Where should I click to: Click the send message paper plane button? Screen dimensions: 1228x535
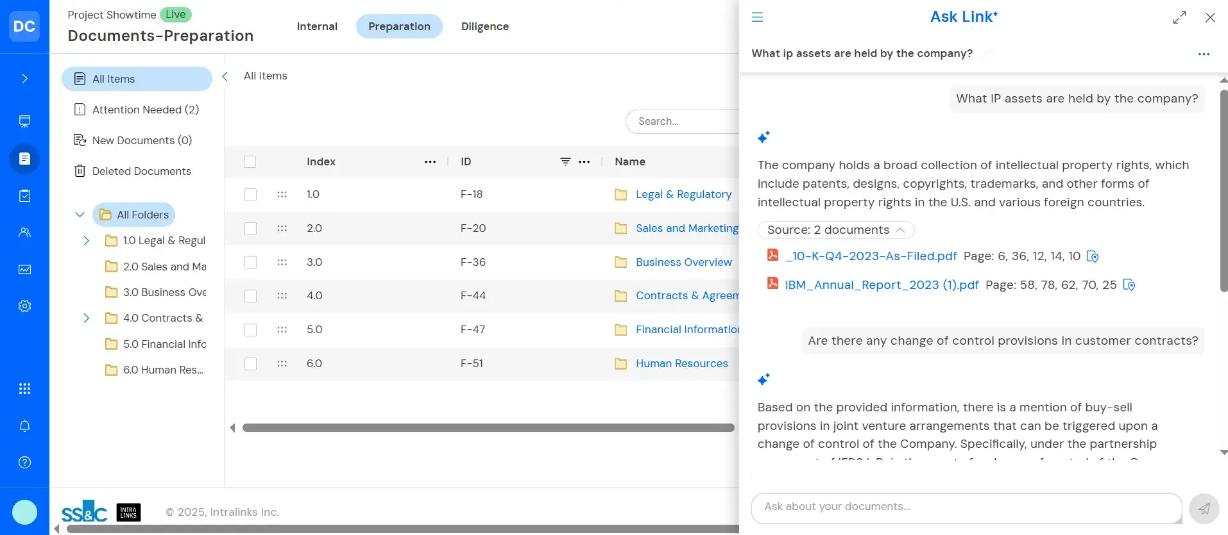point(1204,509)
